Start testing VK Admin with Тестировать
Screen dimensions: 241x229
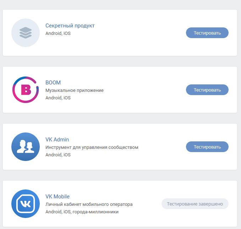point(207,147)
